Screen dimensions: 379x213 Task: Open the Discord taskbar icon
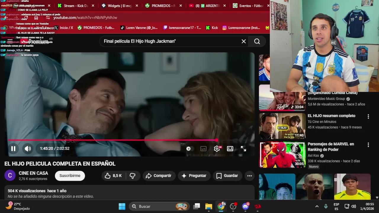(x=245, y=206)
